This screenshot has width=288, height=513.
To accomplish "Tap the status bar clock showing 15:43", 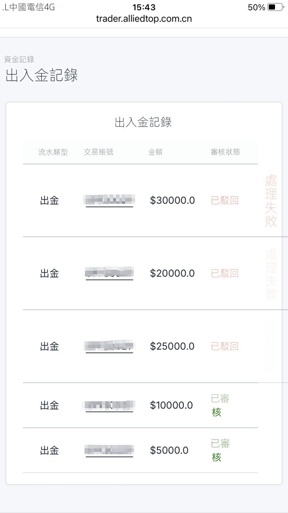I will tap(144, 7).
